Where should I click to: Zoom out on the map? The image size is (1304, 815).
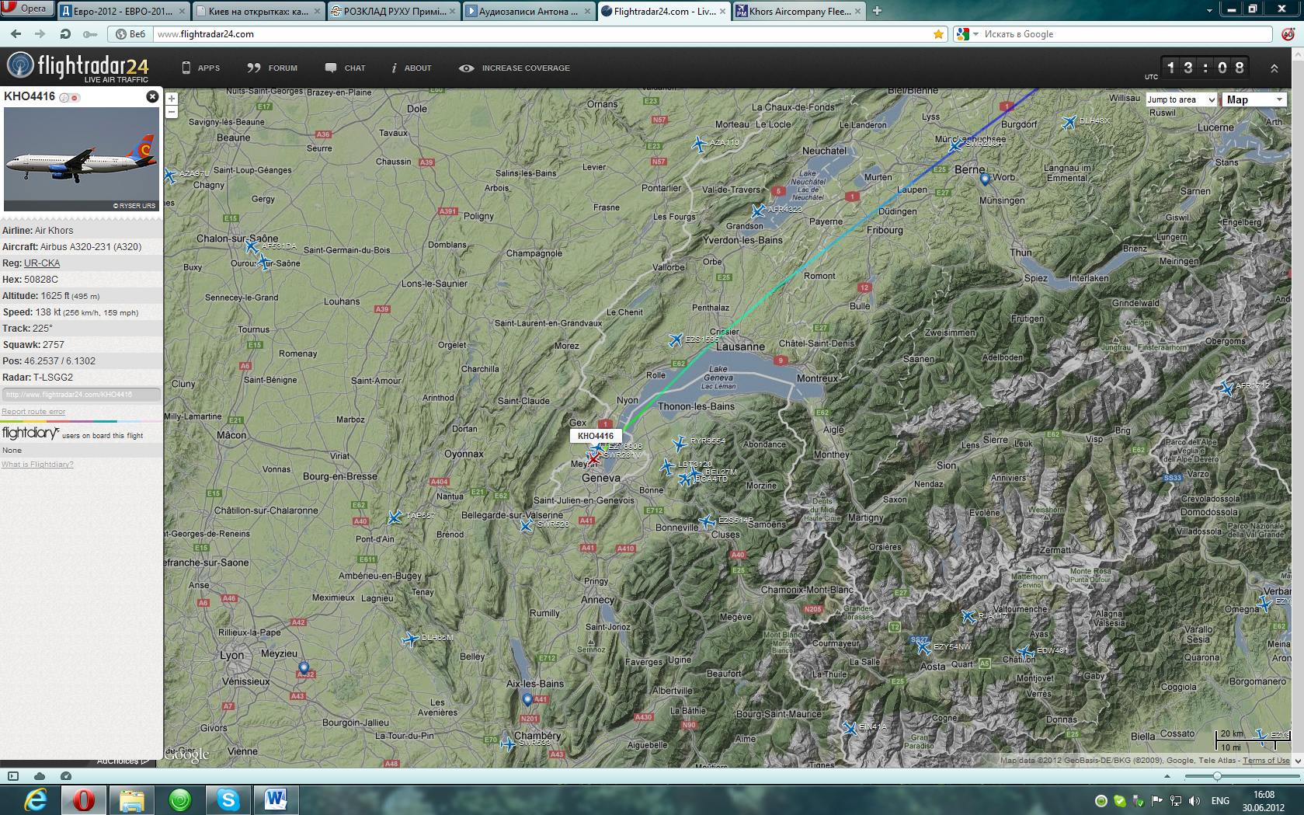[x=172, y=112]
